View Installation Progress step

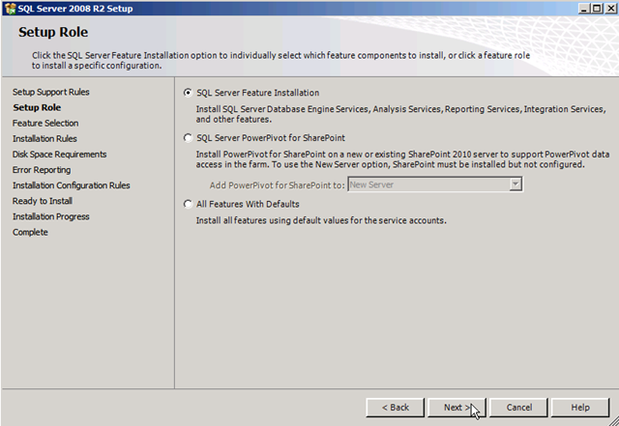click(51, 216)
